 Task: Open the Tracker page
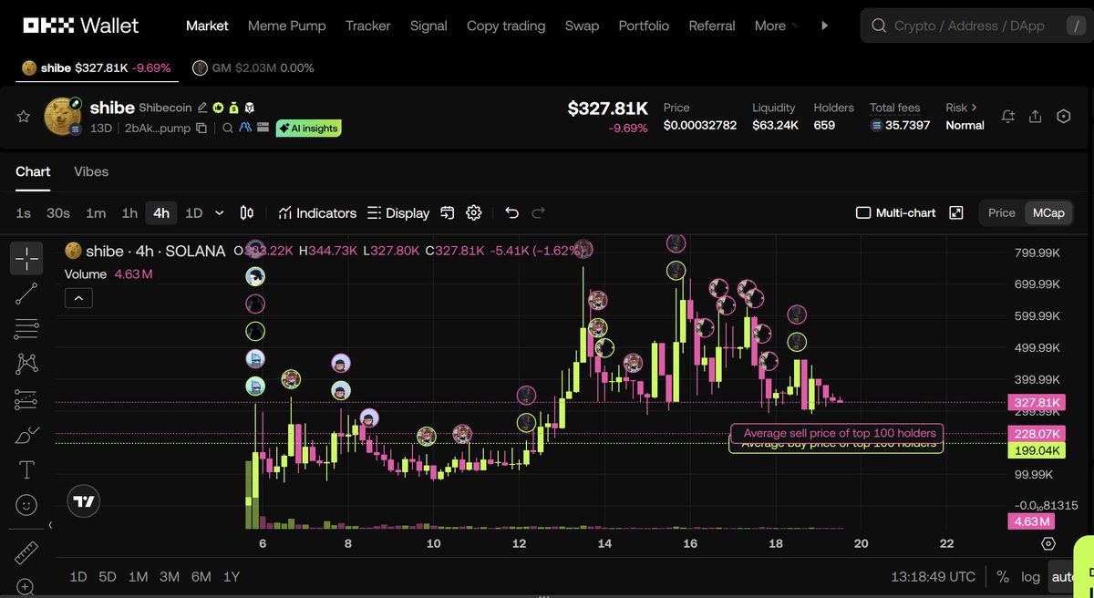368,26
